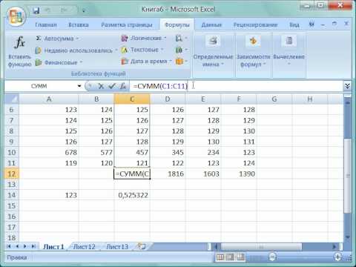Go to first sheet navigation arrow
The image size is (356, 267).
point(9,246)
